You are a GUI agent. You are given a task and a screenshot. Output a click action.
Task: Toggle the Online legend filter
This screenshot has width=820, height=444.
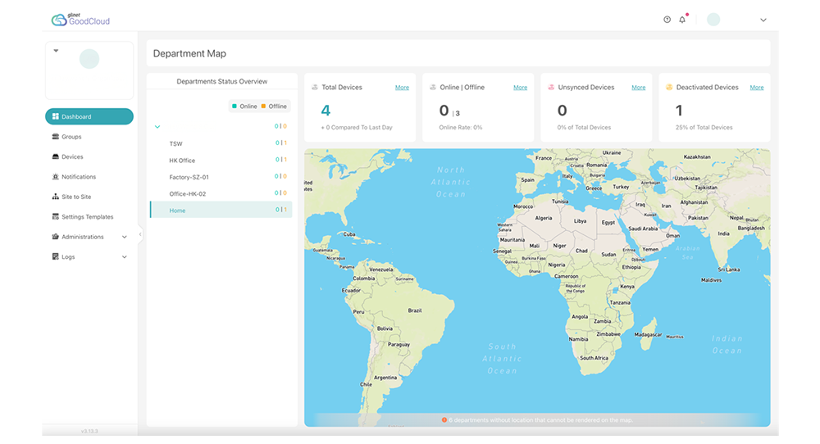click(244, 106)
